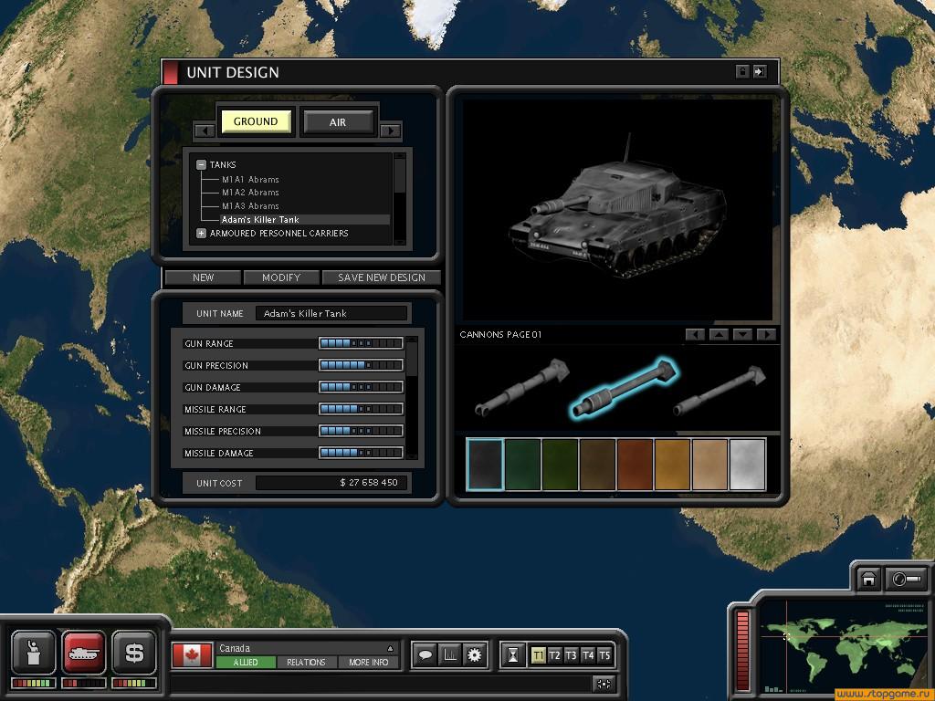The height and width of the screenshot is (701, 935).
Task: Click the MODIFY button
Action: tap(281, 277)
